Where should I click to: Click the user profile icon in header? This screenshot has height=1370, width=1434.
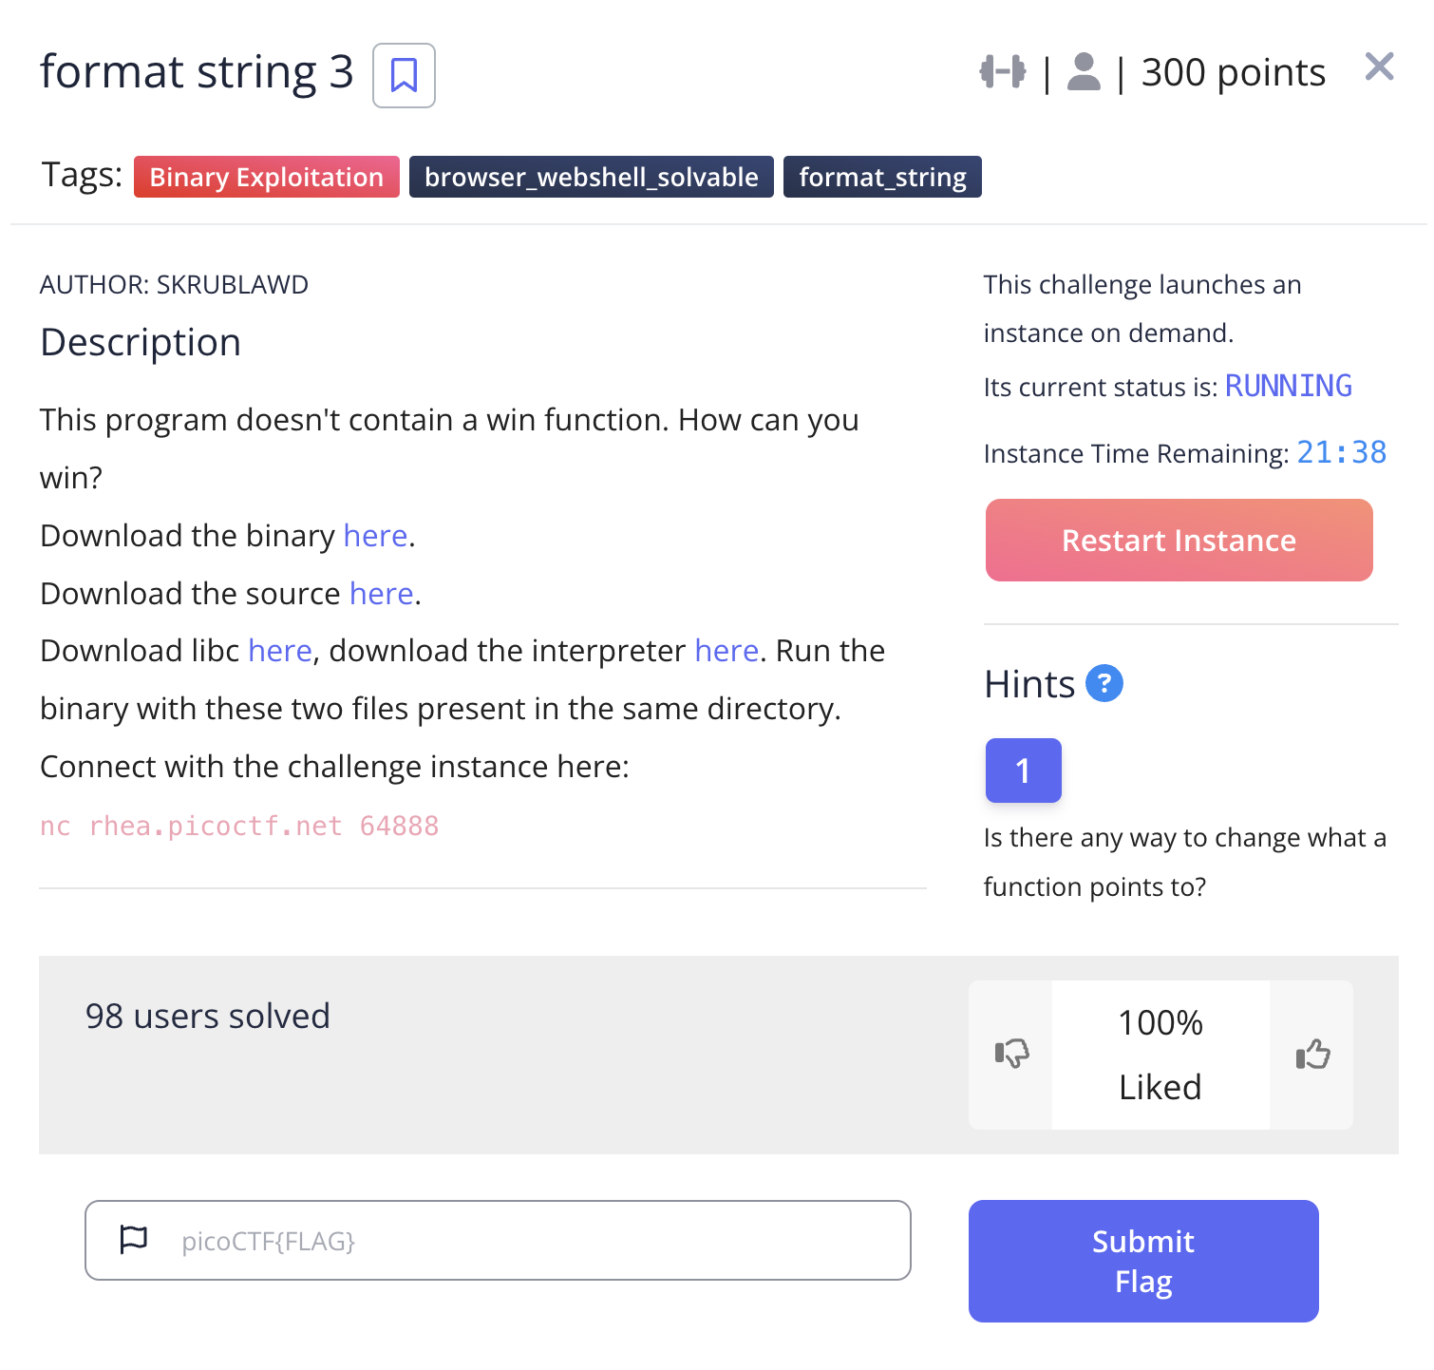(1084, 72)
